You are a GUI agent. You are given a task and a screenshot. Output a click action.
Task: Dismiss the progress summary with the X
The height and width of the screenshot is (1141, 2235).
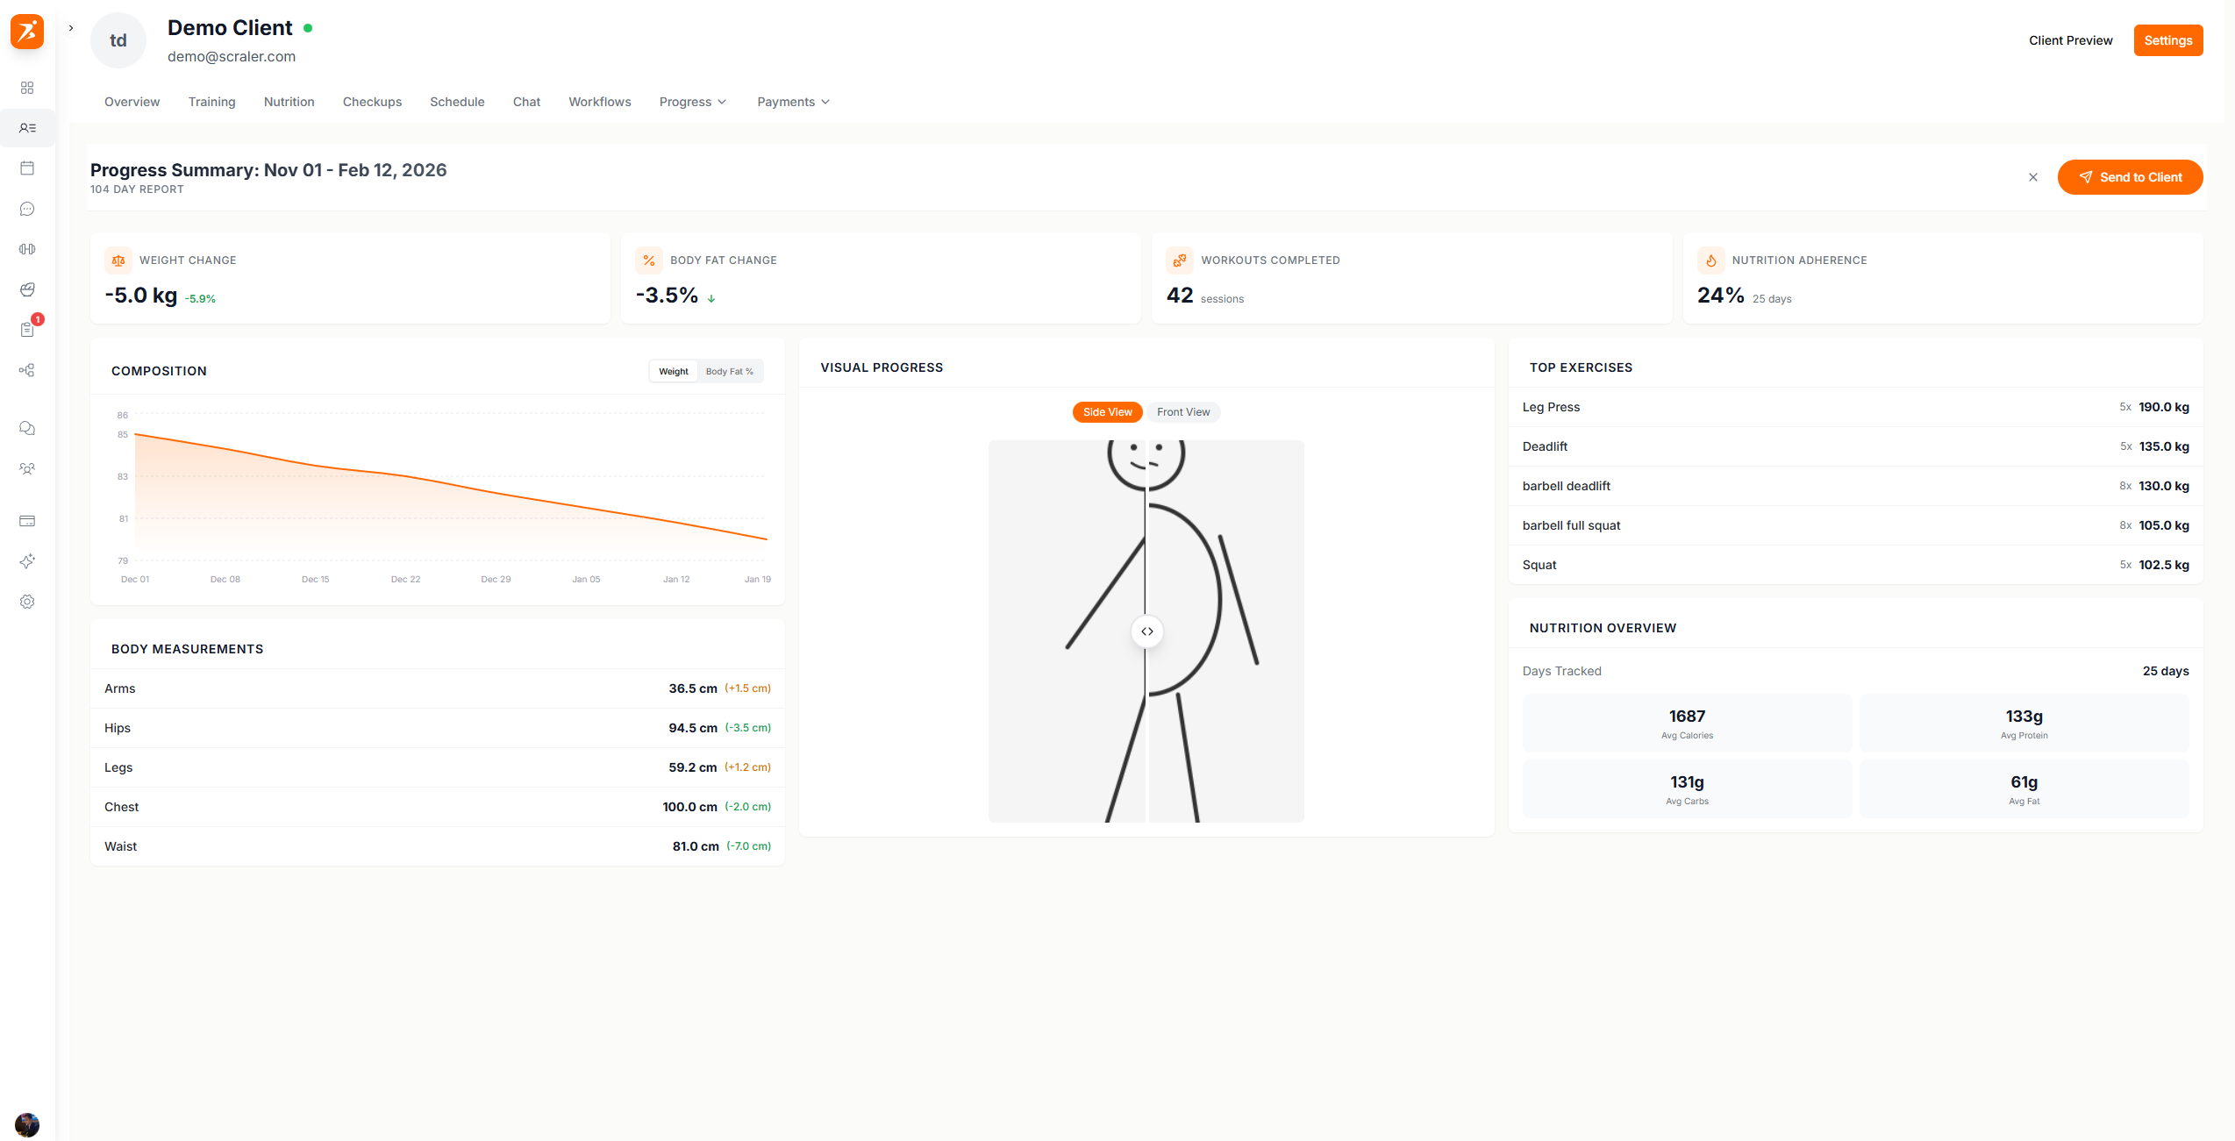[x=2033, y=177]
